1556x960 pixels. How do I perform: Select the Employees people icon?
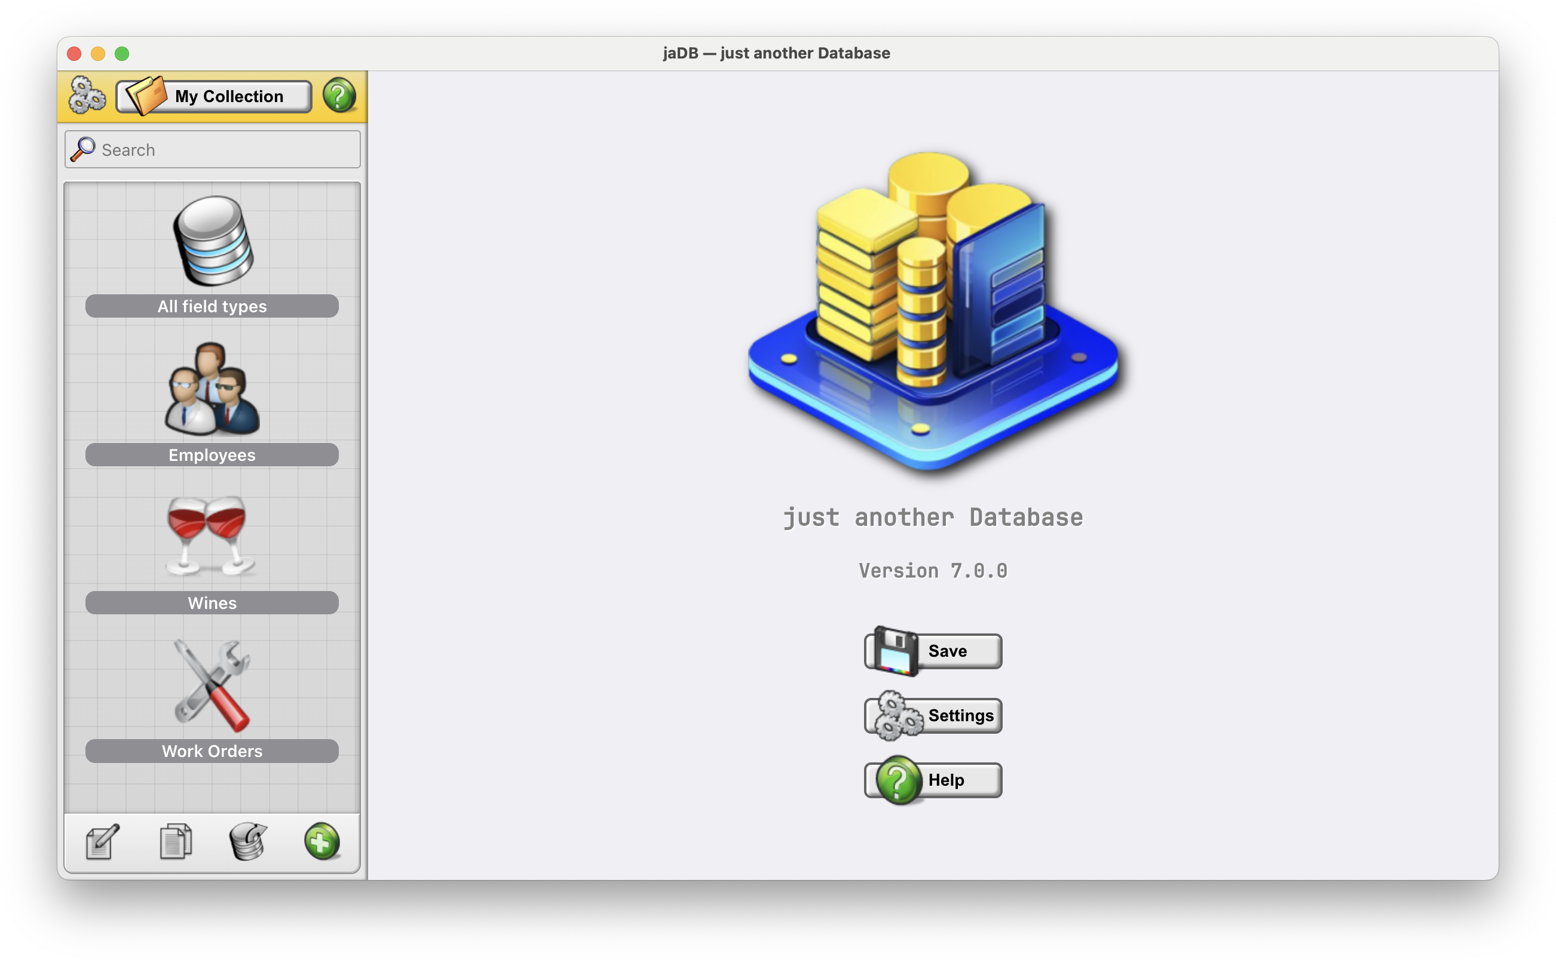pos(212,389)
